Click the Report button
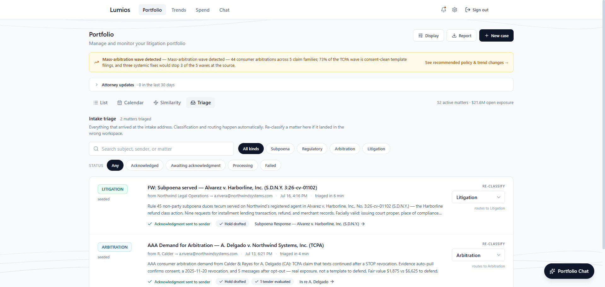 [x=461, y=36]
